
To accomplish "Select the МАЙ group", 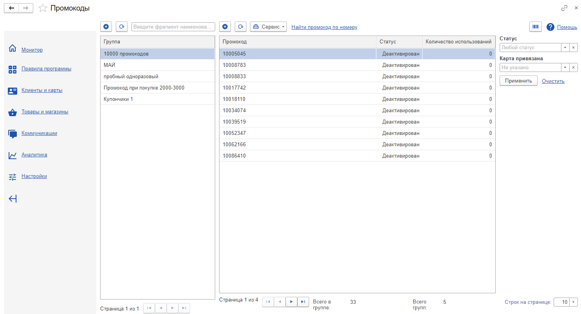I will pyautogui.click(x=158, y=65).
